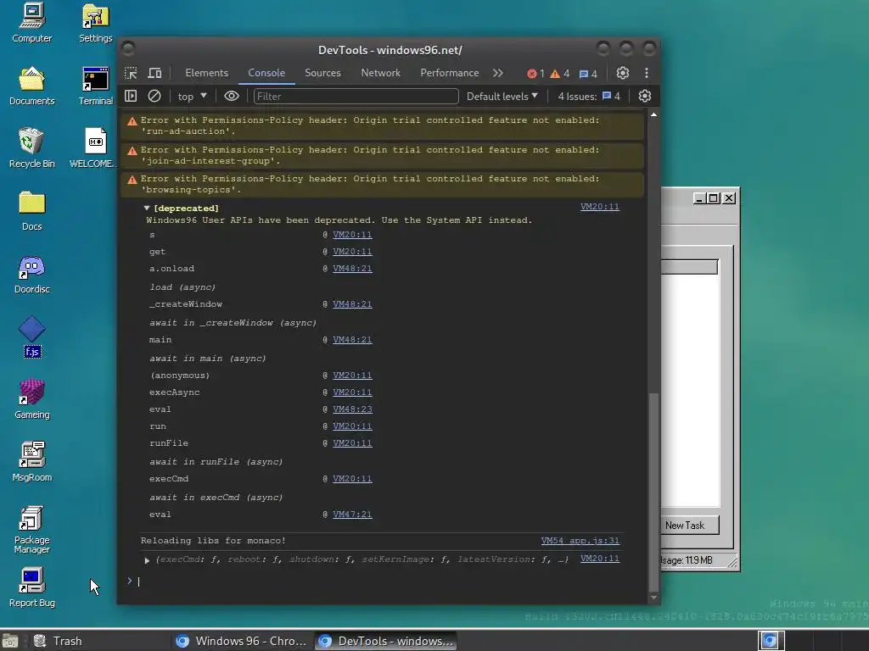Viewport: 869px width, 651px height.
Task: Open VM48:23 link for eval
Action: [352, 409]
